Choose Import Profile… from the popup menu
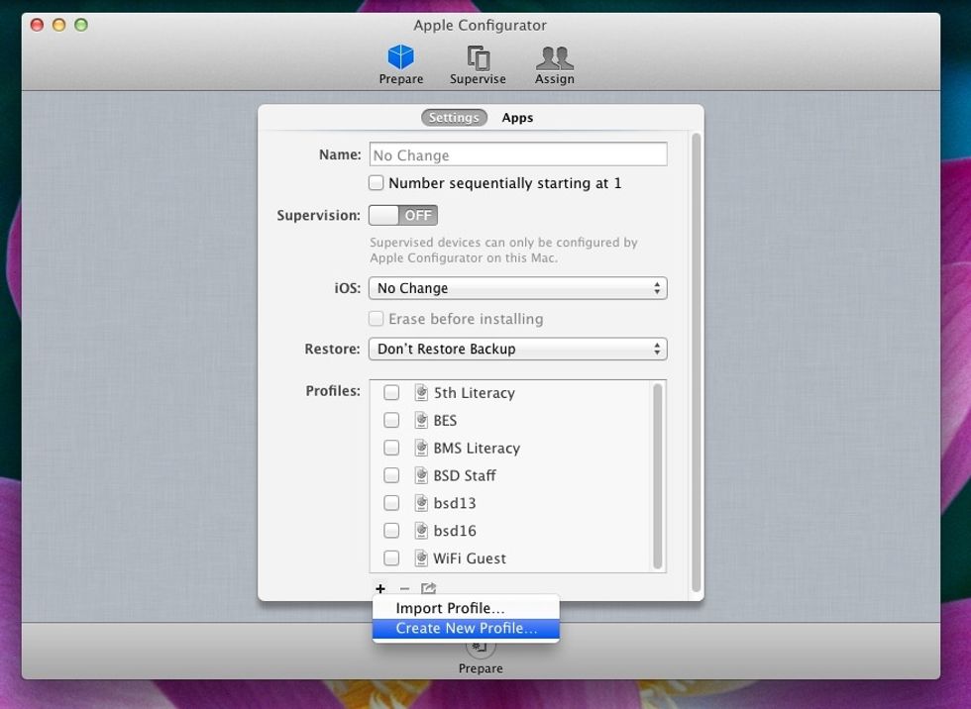The image size is (971, 709). pos(466,608)
